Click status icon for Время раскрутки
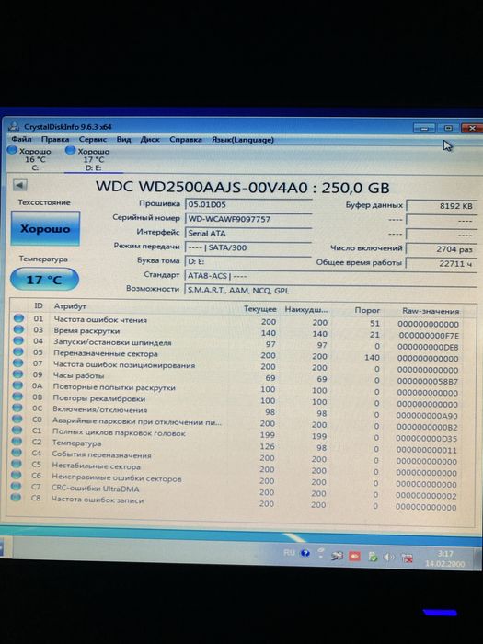The width and height of the screenshot is (483, 644). [x=18, y=329]
